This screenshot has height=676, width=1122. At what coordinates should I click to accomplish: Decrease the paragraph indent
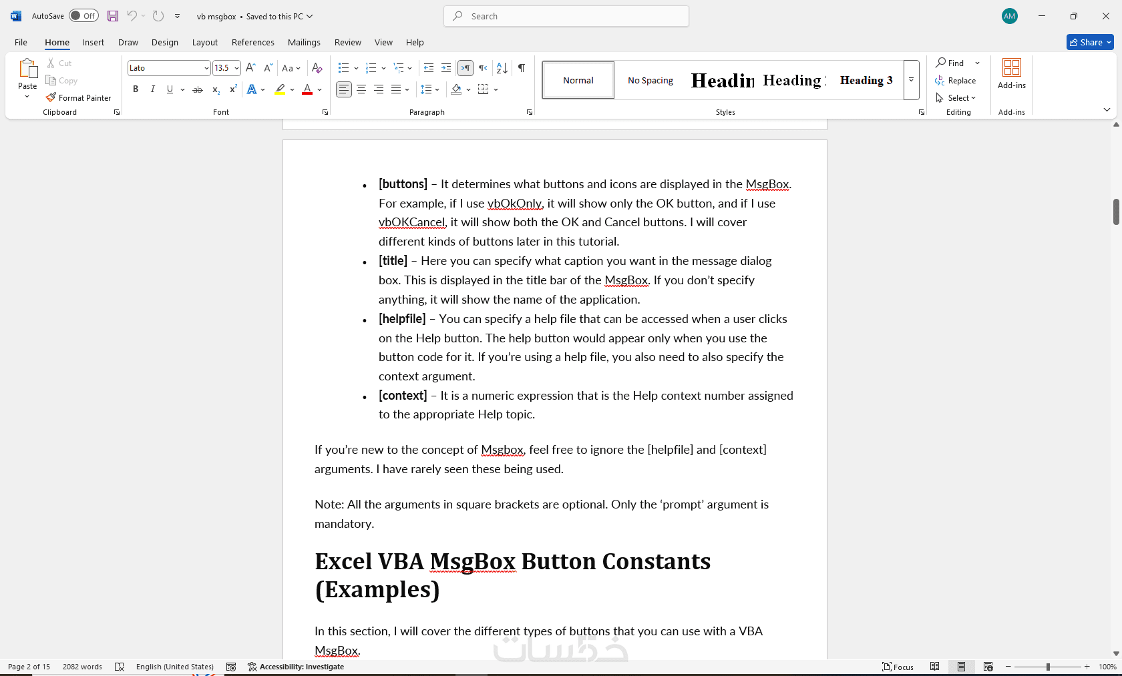click(x=429, y=68)
